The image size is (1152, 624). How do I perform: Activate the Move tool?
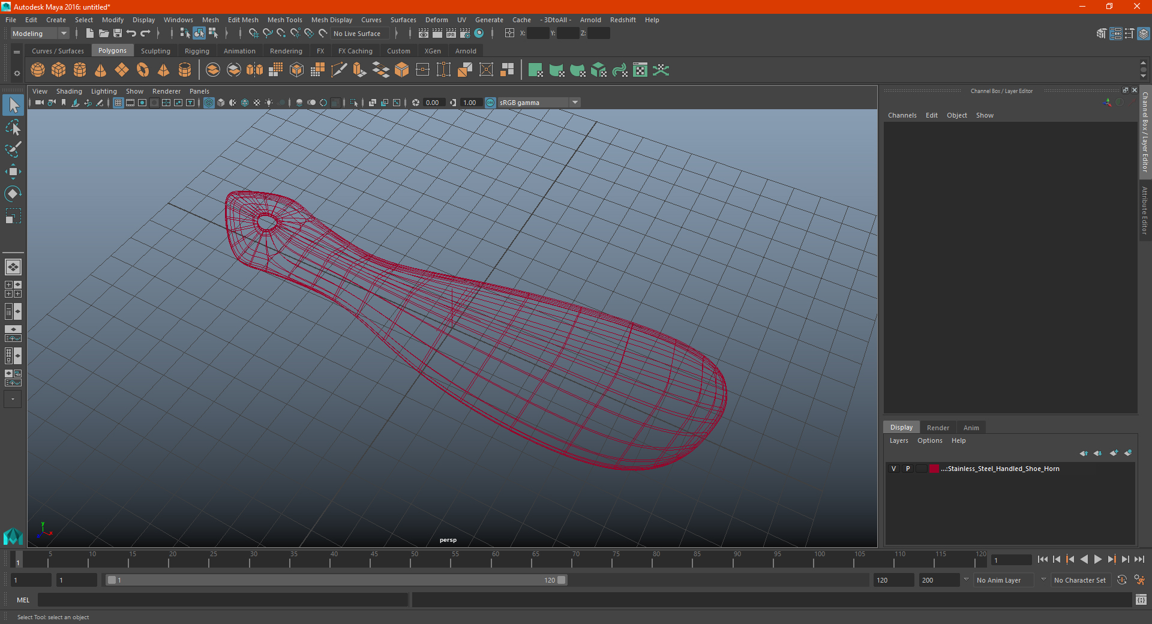pyautogui.click(x=13, y=172)
